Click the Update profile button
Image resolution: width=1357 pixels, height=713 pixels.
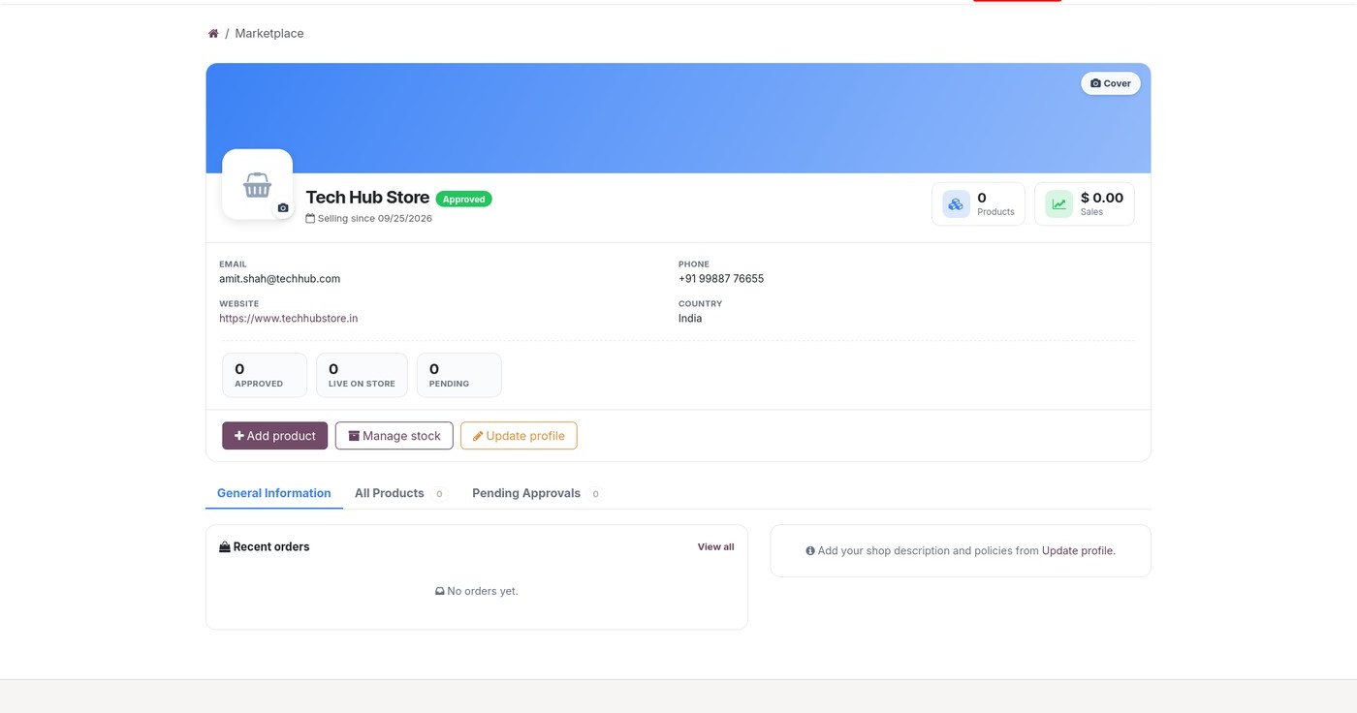pyautogui.click(x=519, y=436)
